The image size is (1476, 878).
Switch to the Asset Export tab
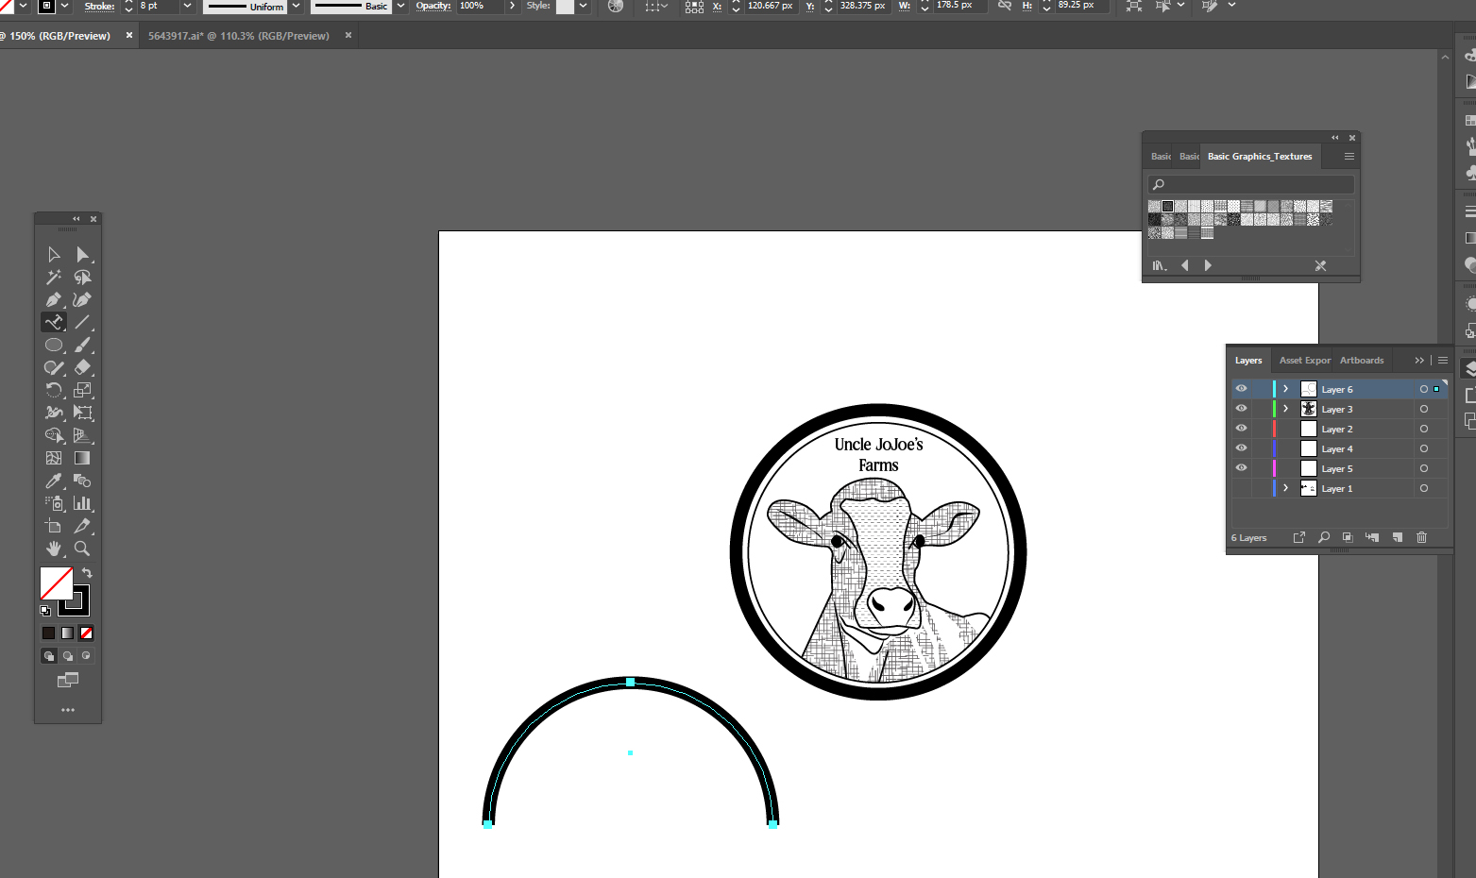coord(1304,361)
